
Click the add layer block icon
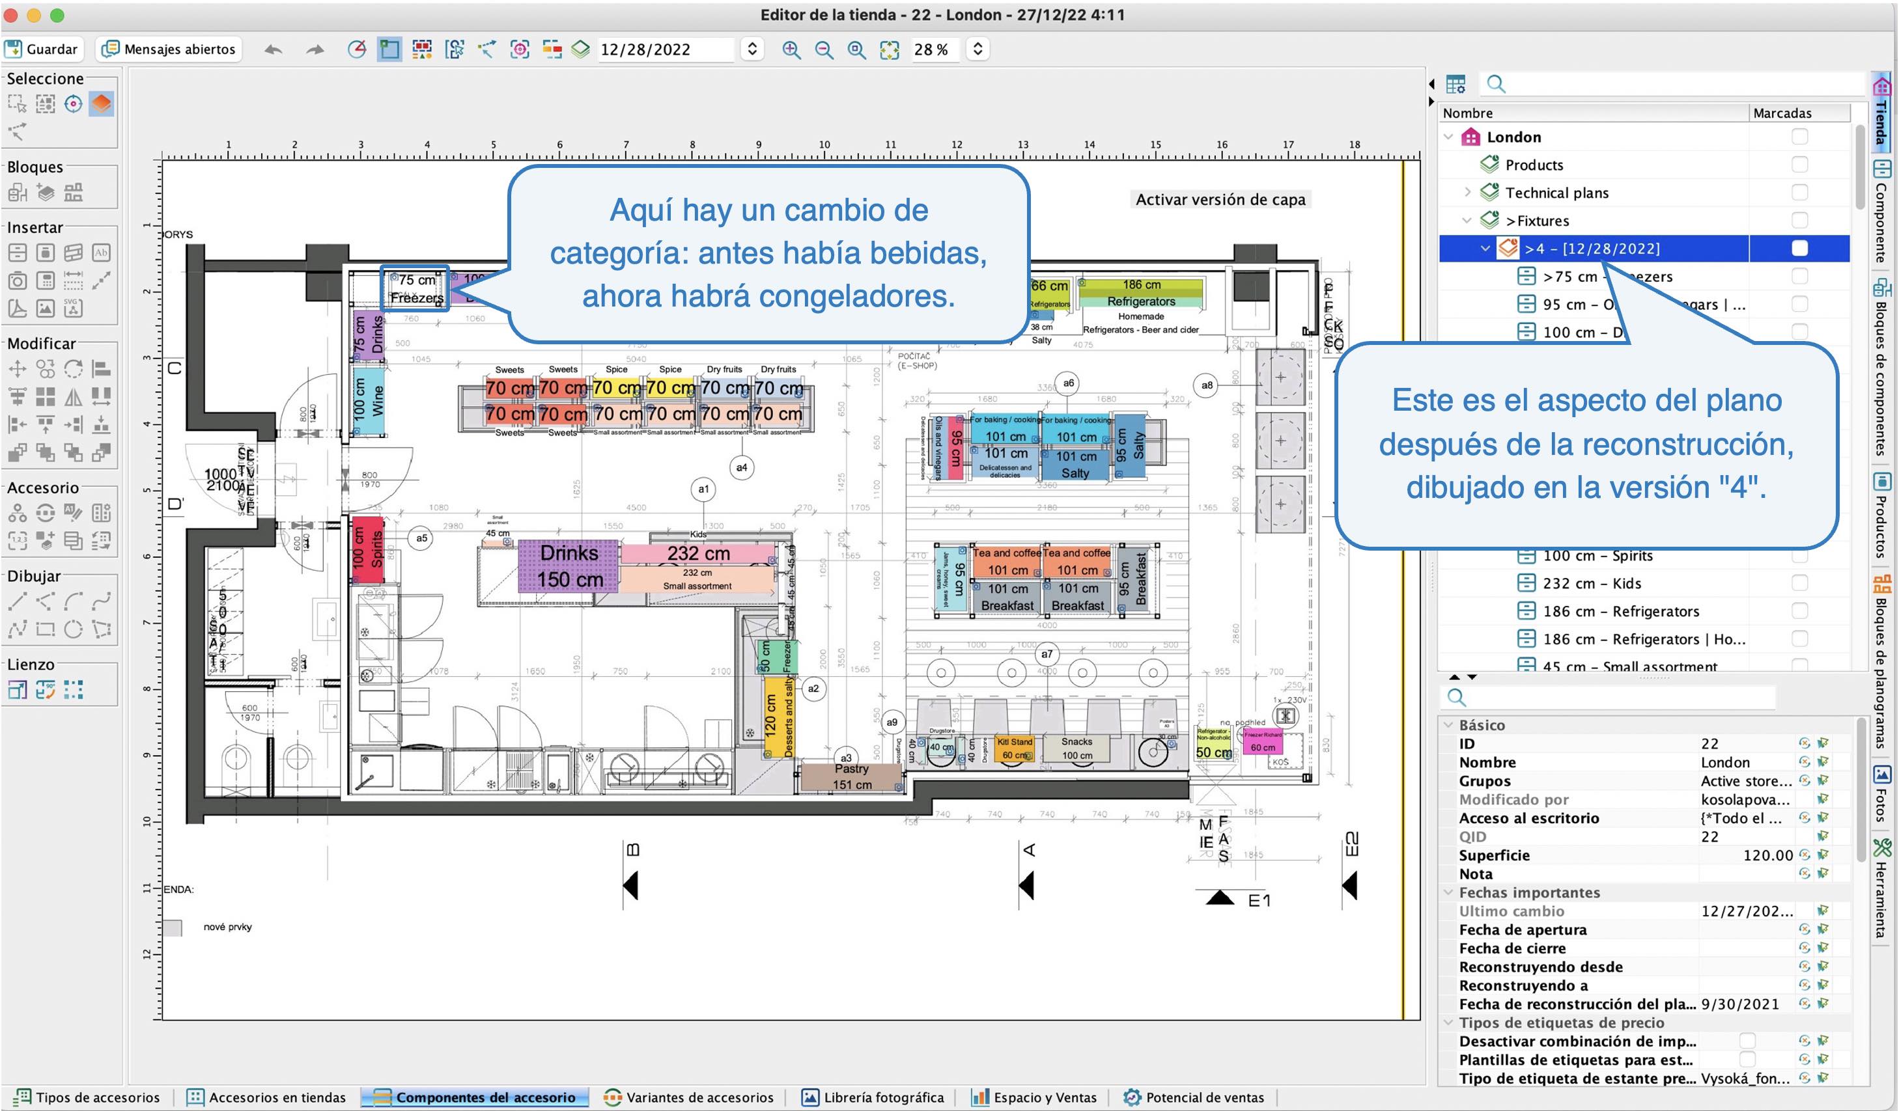45,193
